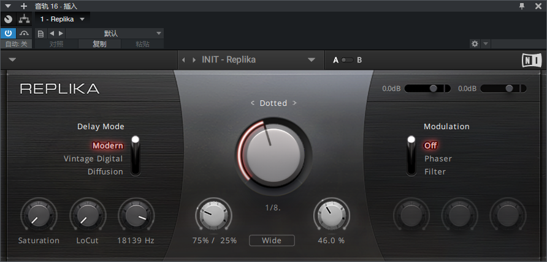Screen dimensions: 547x262
Task: Click the LoCut label
Action: [88, 241]
